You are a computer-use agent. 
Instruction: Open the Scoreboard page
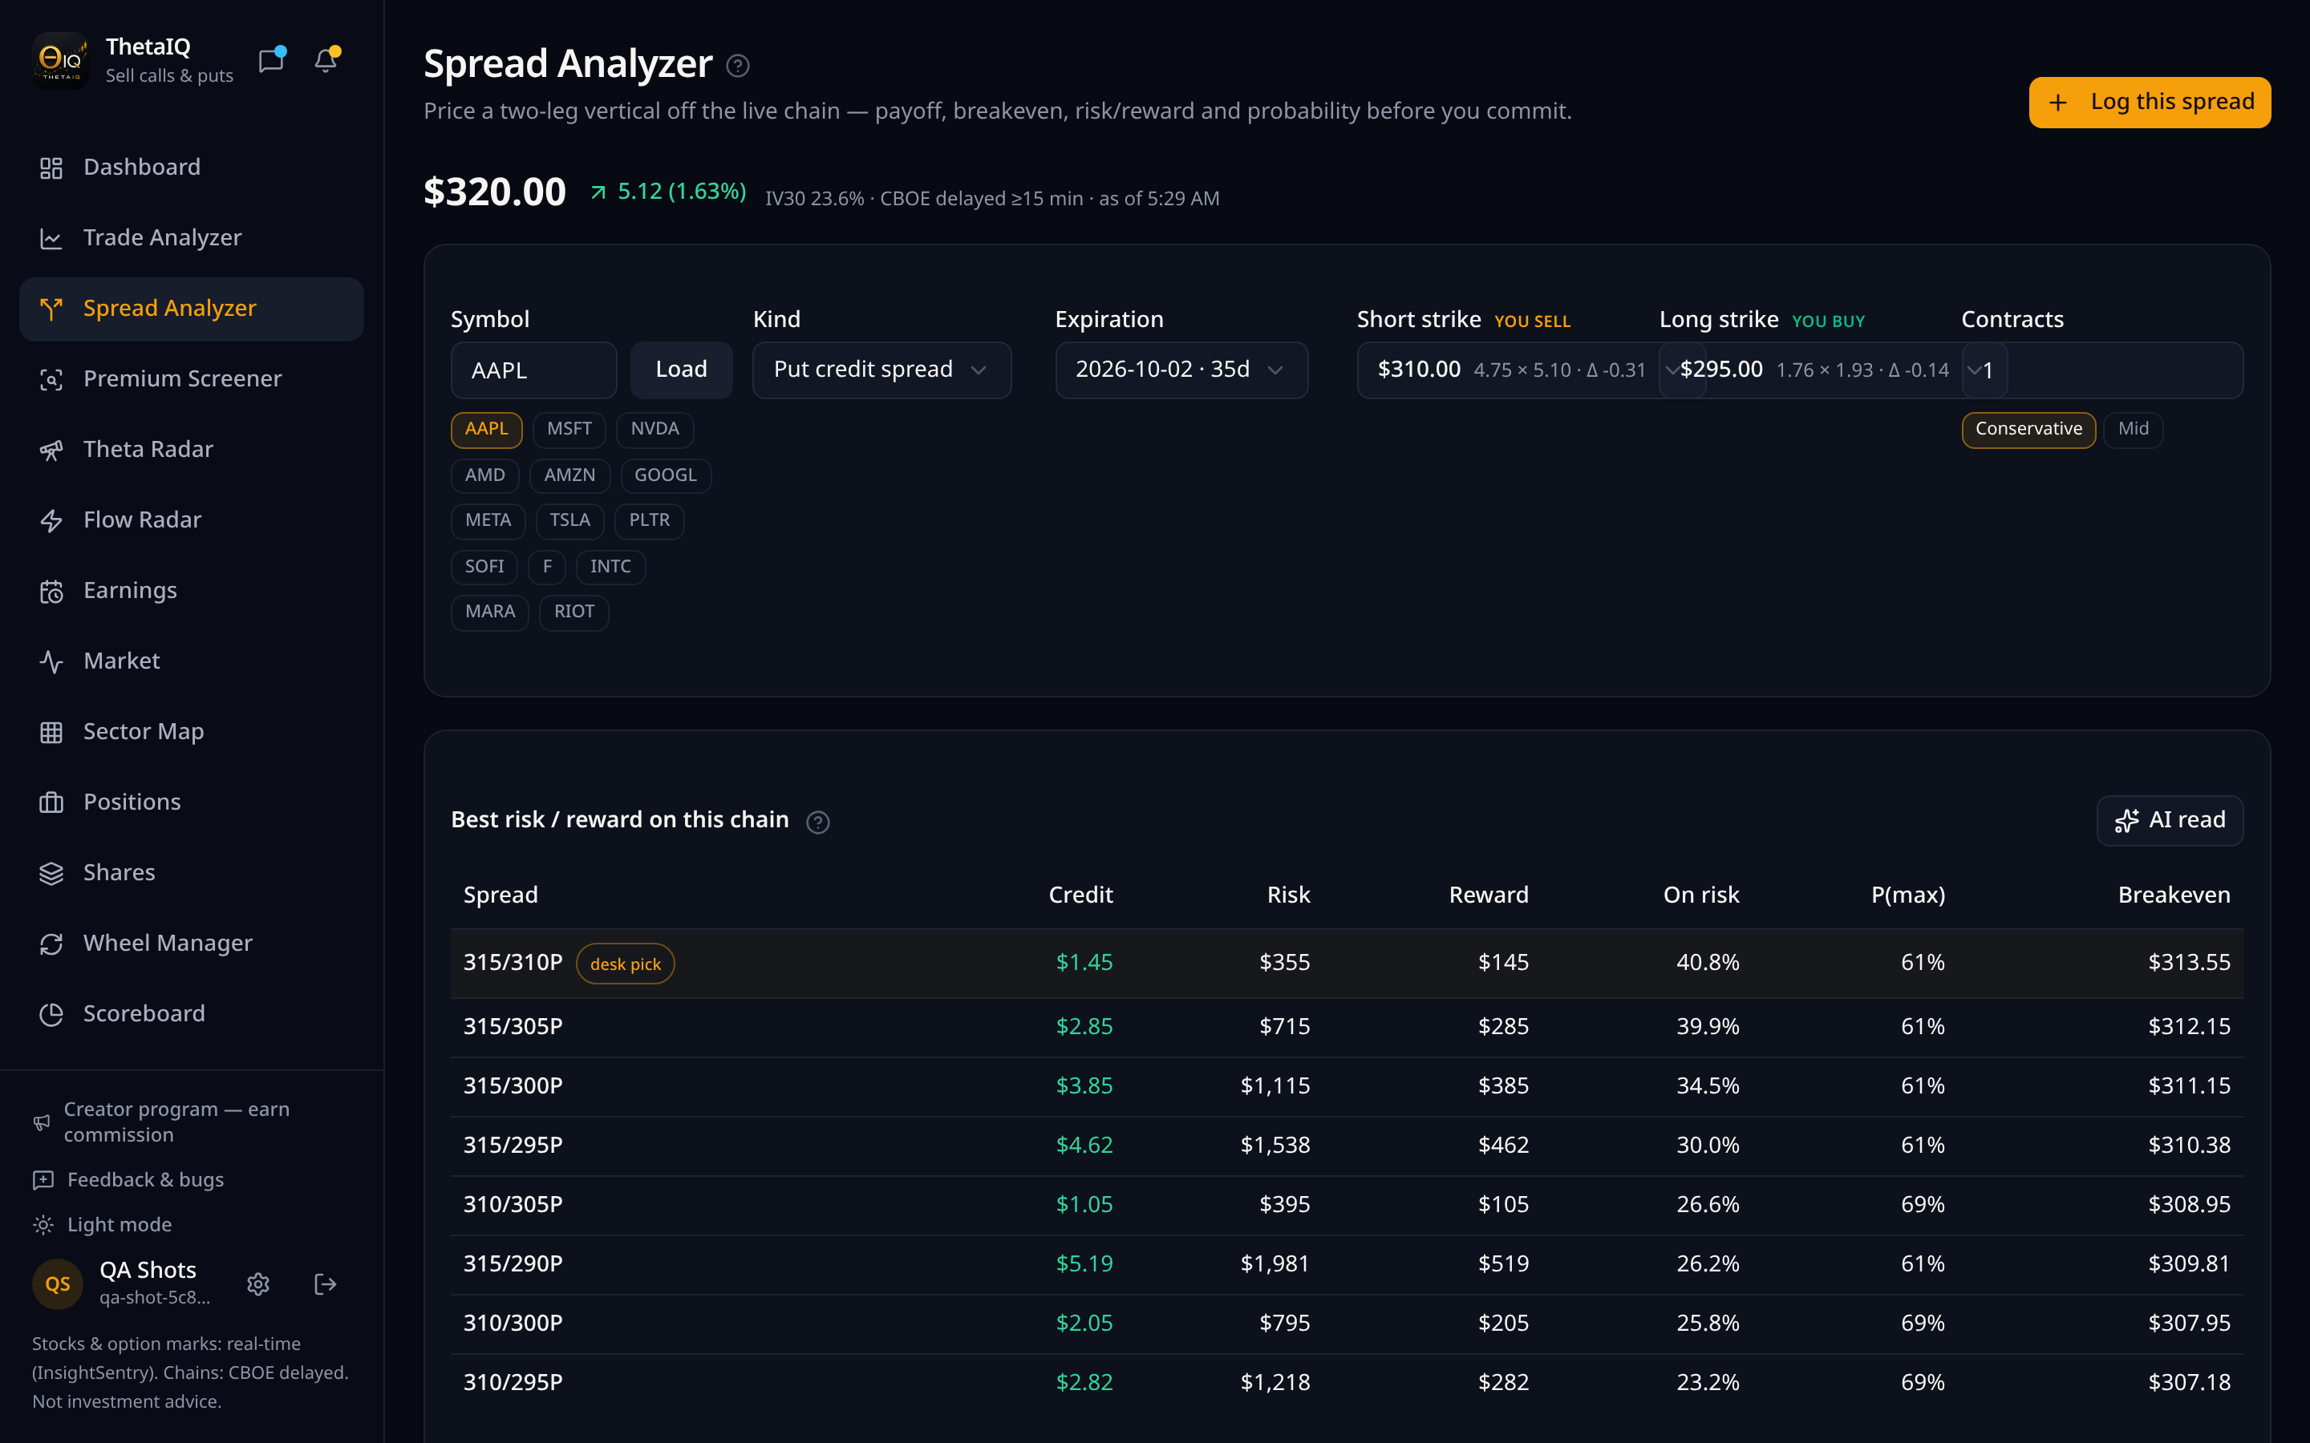(x=191, y=1014)
